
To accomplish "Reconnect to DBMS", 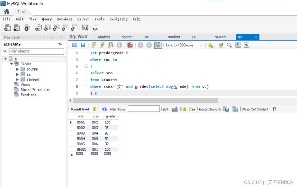I will pos(96,28).
